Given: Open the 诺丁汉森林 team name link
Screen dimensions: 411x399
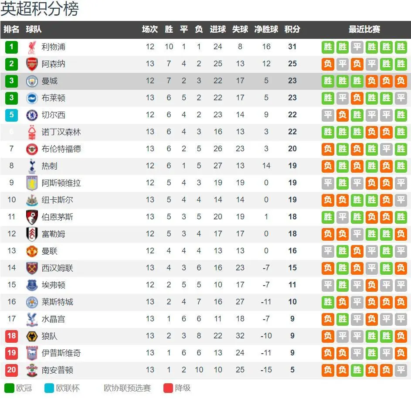Looking at the screenshot, I should click(x=61, y=132).
